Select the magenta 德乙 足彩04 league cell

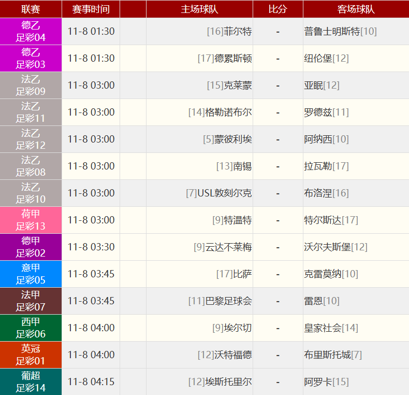click(x=31, y=32)
